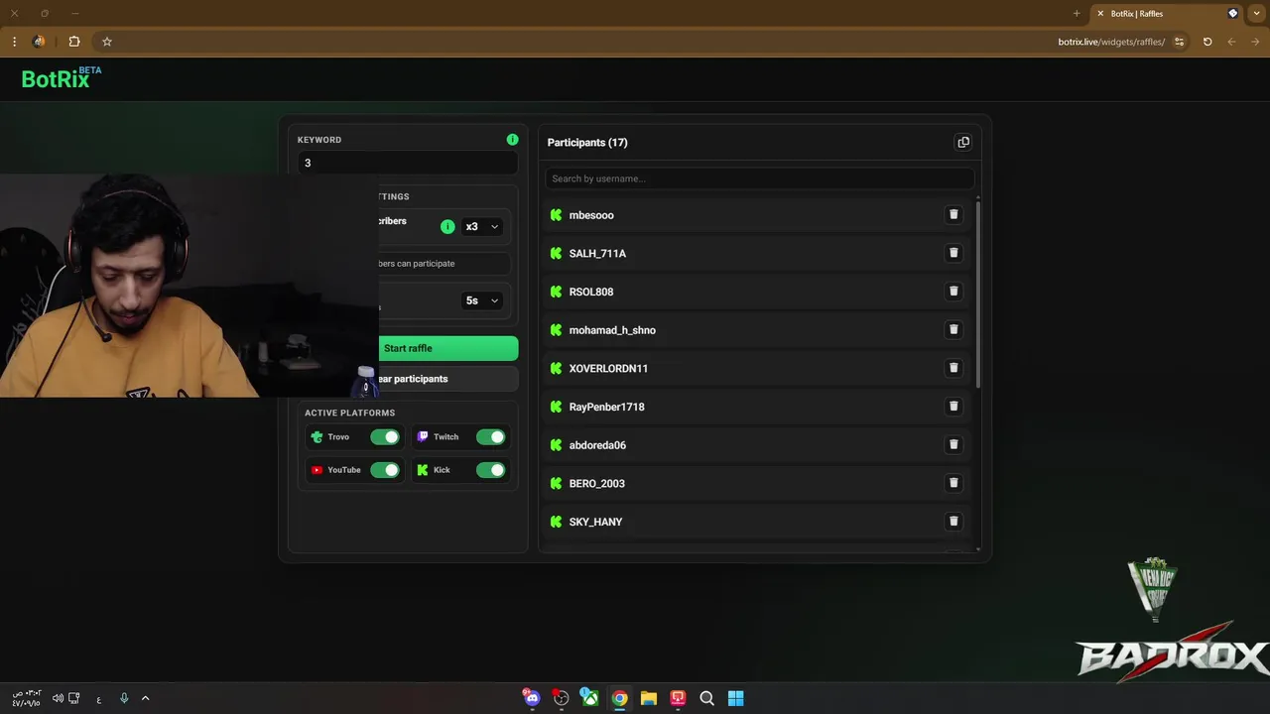This screenshot has height=714, width=1270.
Task: Copy the participants list icon
Action: (x=963, y=142)
